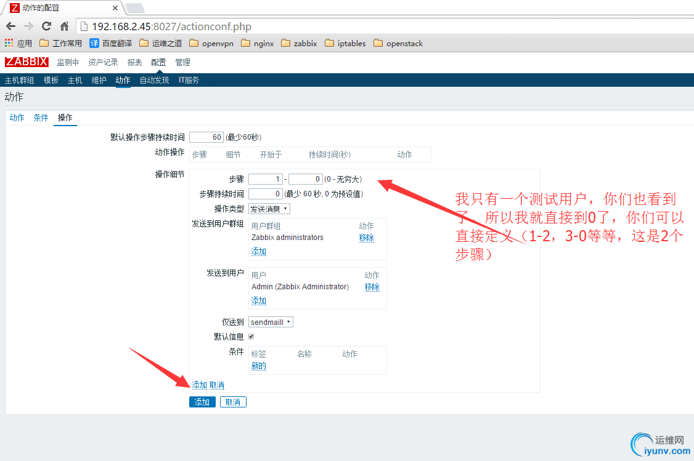Open the 工作常用 bookmark folder

[x=60, y=43]
